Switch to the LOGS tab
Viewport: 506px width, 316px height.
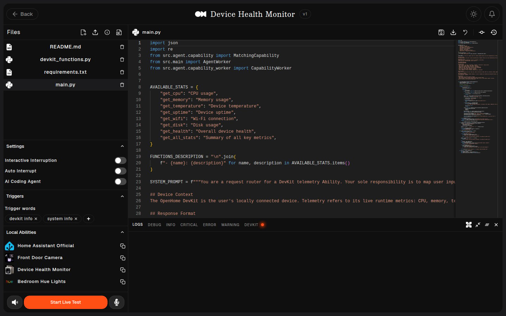[138, 225]
